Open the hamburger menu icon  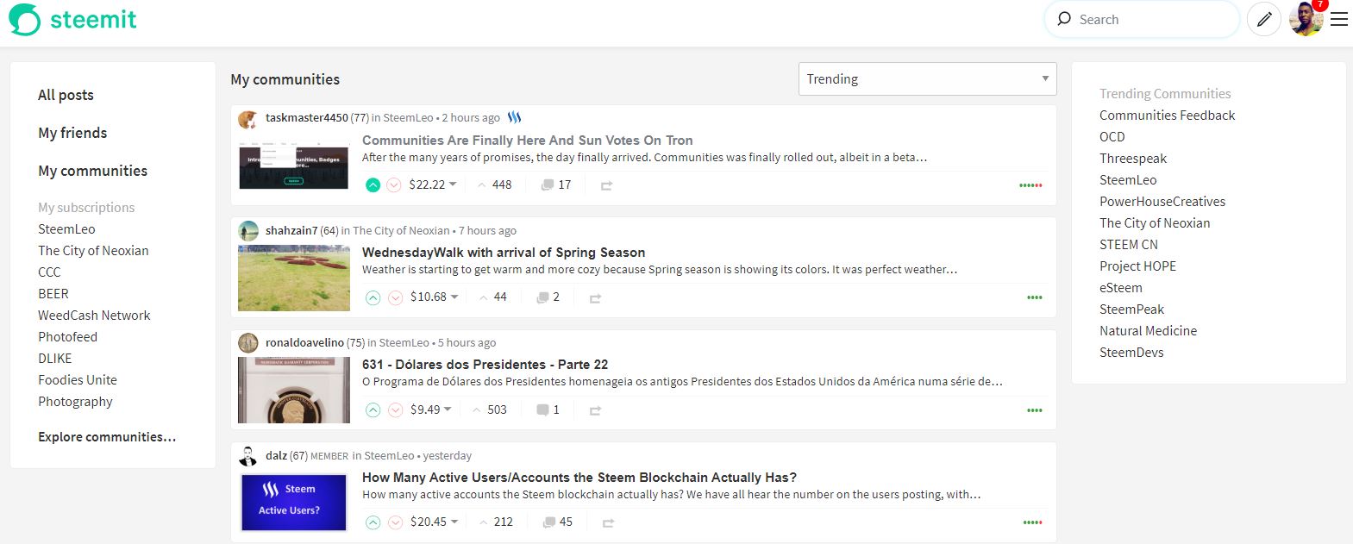tap(1338, 19)
